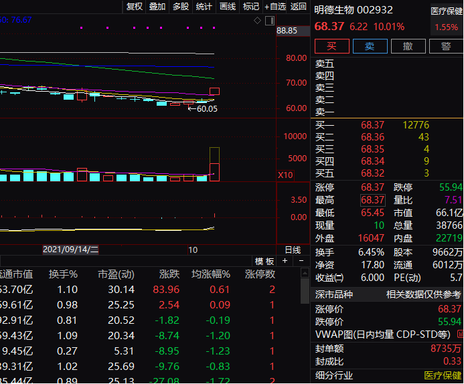Add stock via +自选
The width and height of the screenshot is (464, 384).
click(275, 7)
